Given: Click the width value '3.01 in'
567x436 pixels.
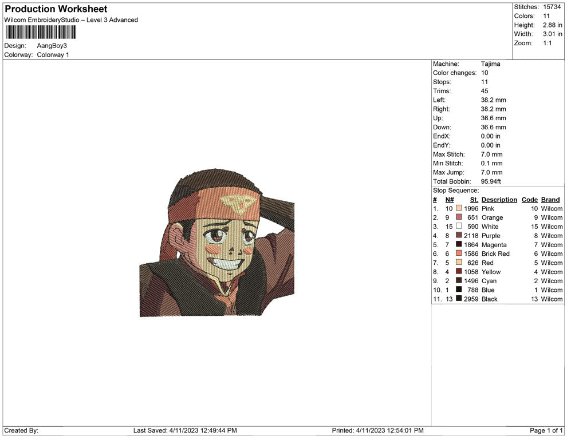Looking at the screenshot, I should tap(553, 34).
